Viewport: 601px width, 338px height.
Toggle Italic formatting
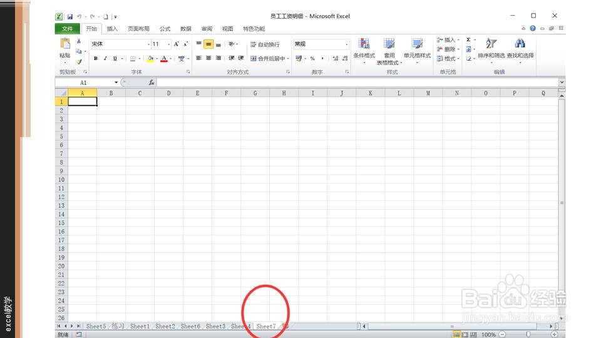pos(105,58)
